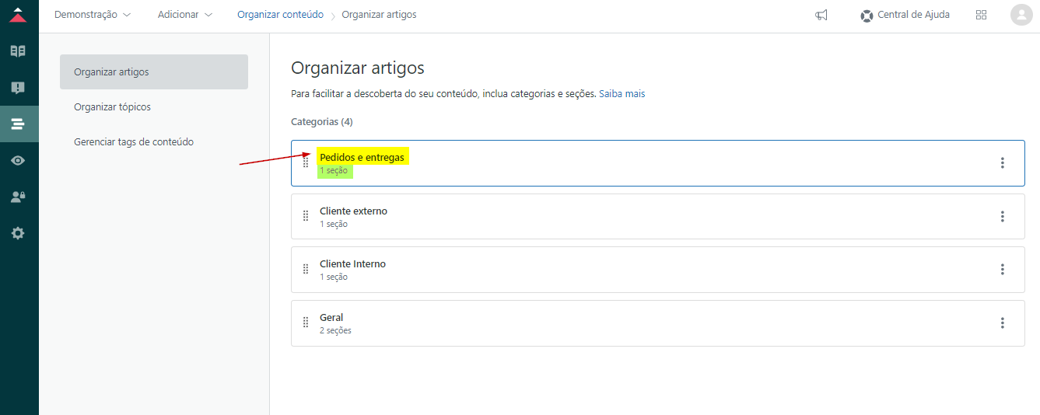Click the Geral category drag handle
1040x415 pixels.
tap(306, 323)
